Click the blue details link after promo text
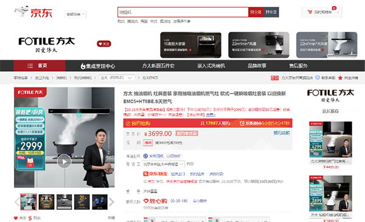This screenshot has width=365, height=222. tap(211, 115)
